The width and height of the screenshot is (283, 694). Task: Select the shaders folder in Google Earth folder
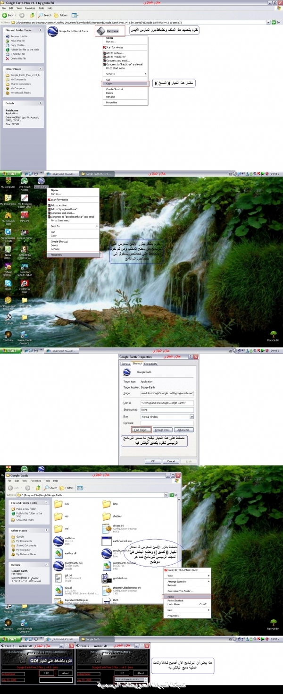[107, 516]
